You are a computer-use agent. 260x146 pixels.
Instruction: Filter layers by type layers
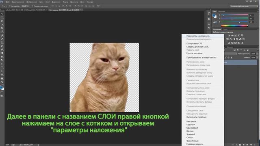[241, 50]
